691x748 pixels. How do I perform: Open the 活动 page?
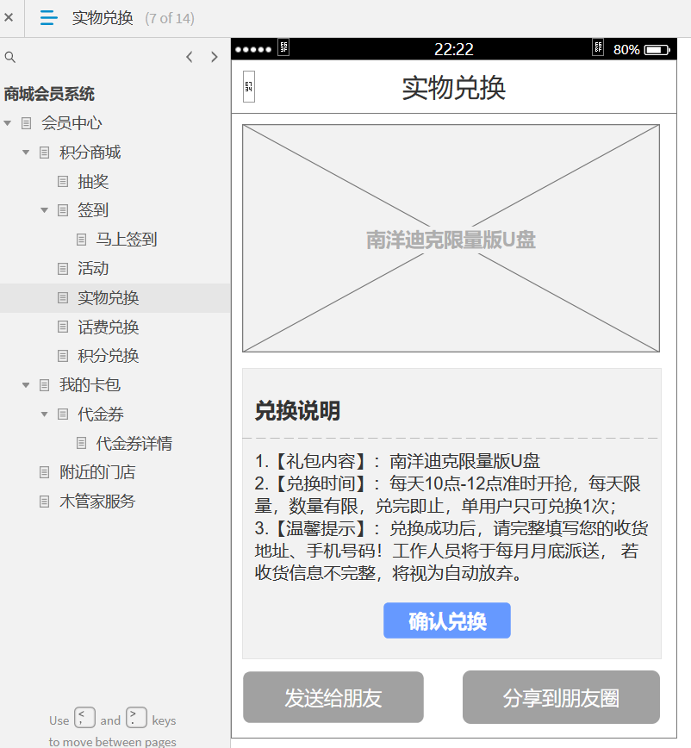tap(93, 269)
